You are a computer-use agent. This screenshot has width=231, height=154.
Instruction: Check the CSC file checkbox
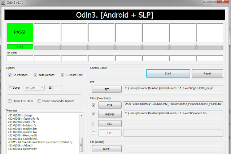pos(93,124)
